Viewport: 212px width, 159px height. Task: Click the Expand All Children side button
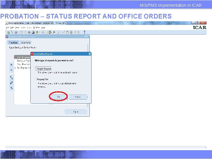tap(11, 78)
